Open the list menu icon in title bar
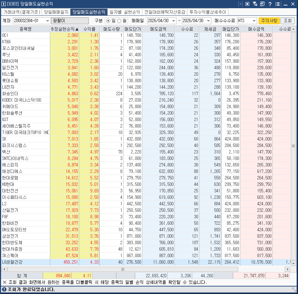The width and height of the screenshot is (298, 294). (x=278, y=4)
